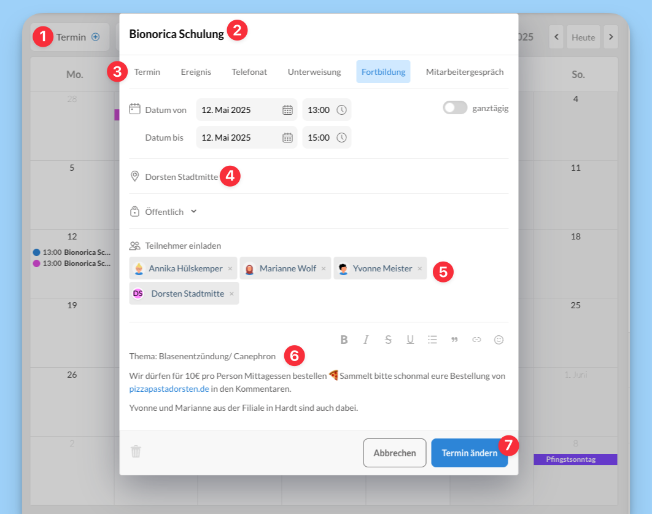Open the emoji picker
The image size is (652, 514).
coord(499,340)
